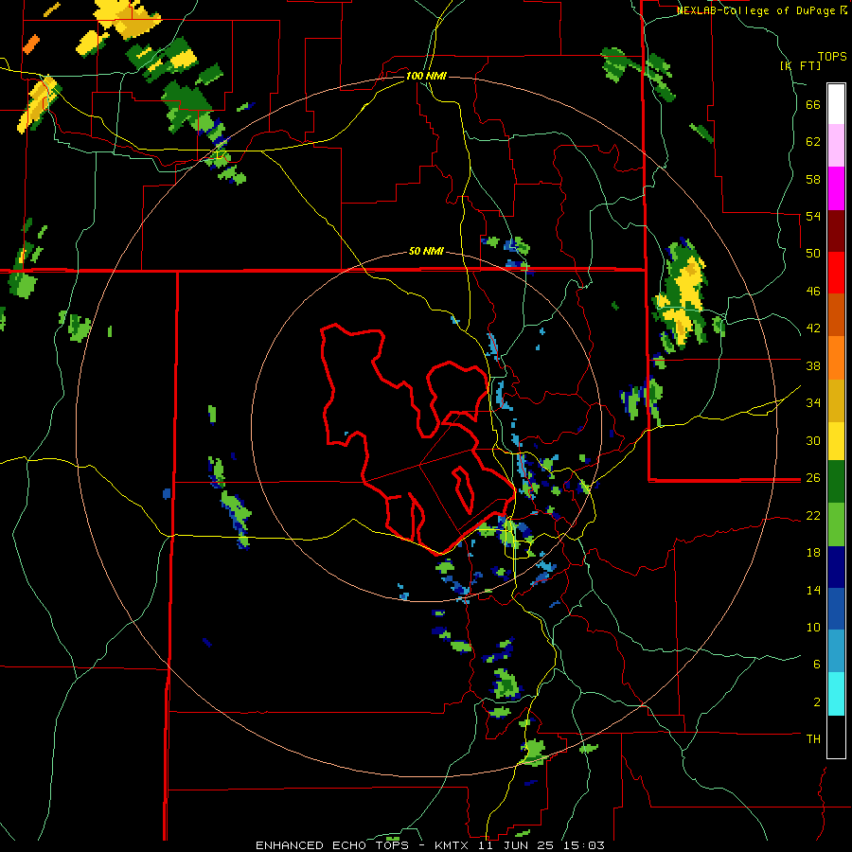The width and height of the screenshot is (852, 852).
Task: Click the navy 14-18 kft legend swatch
Action: pos(836,567)
